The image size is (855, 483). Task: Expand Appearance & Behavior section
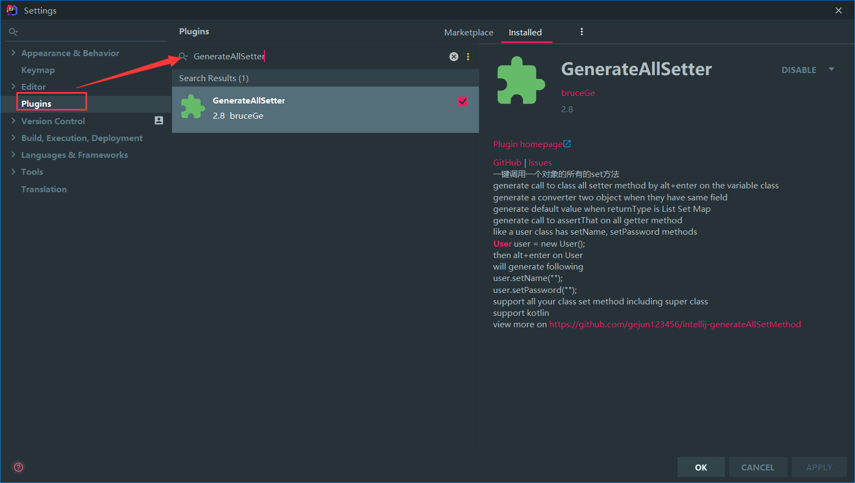pyautogui.click(x=13, y=53)
